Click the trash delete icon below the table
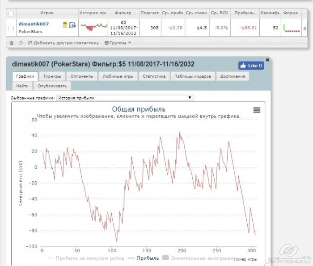313x266 pixels. point(12,43)
